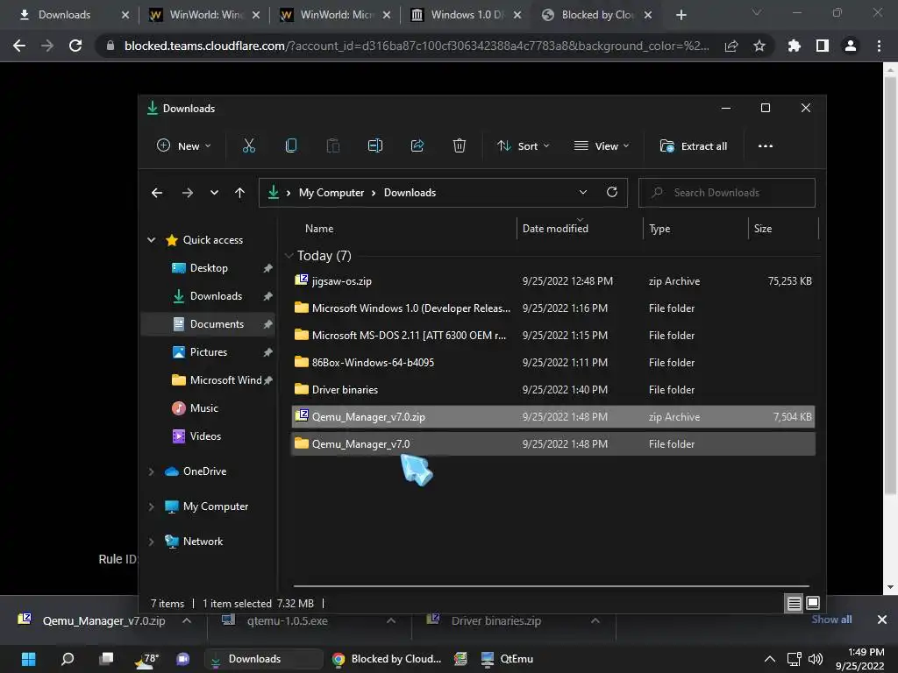Collapse the Today (7) group
The width and height of the screenshot is (898, 673).
(289, 256)
